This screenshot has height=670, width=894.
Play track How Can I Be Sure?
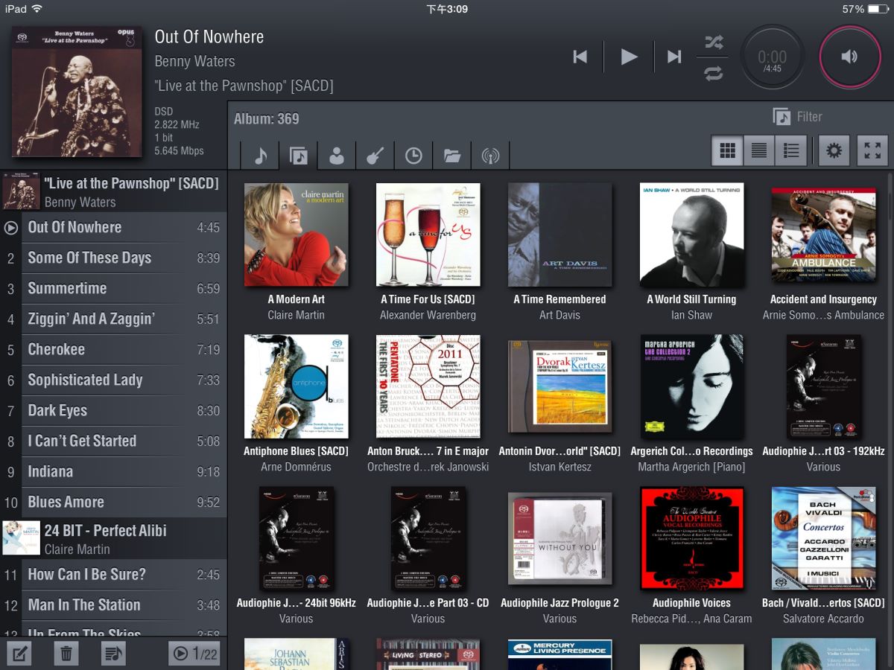click(113, 574)
